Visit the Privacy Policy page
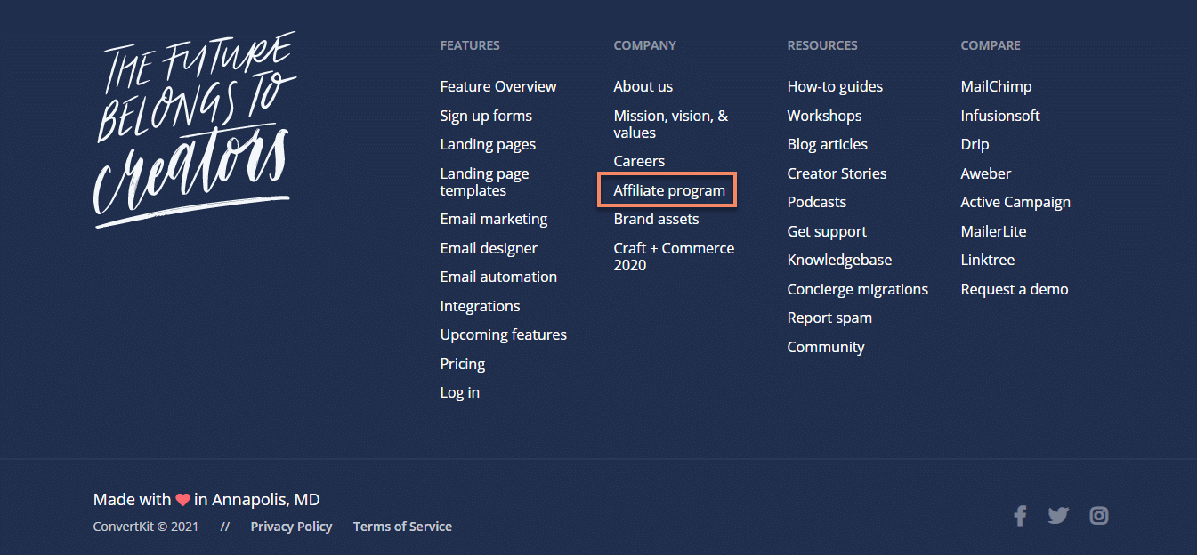This screenshot has width=1197, height=555. tap(291, 526)
